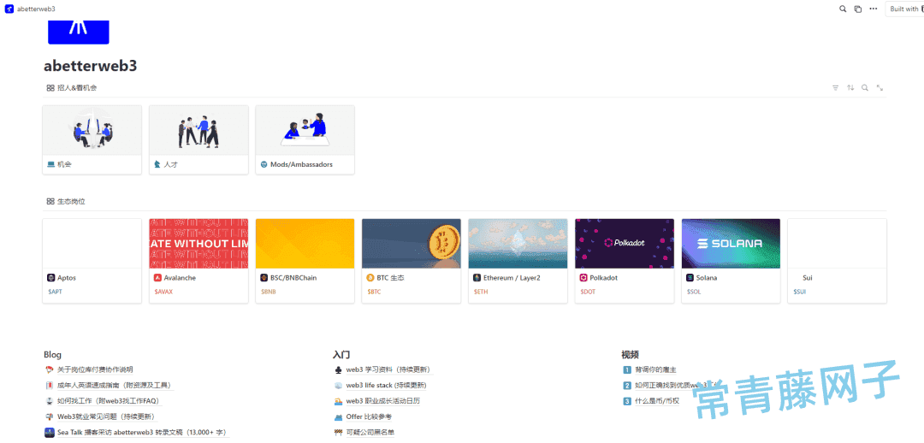
Task: Click the Built with button
Action: (905, 9)
